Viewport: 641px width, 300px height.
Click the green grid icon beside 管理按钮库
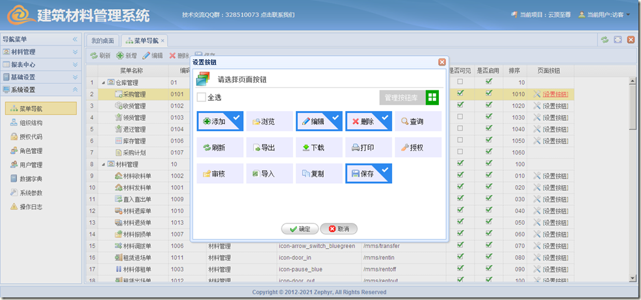(432, 97)
